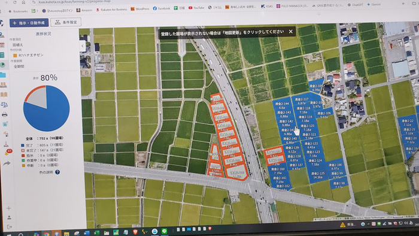Open the blue folder sidebar icon
Screen dimensions: 419x236
[2, 75]
